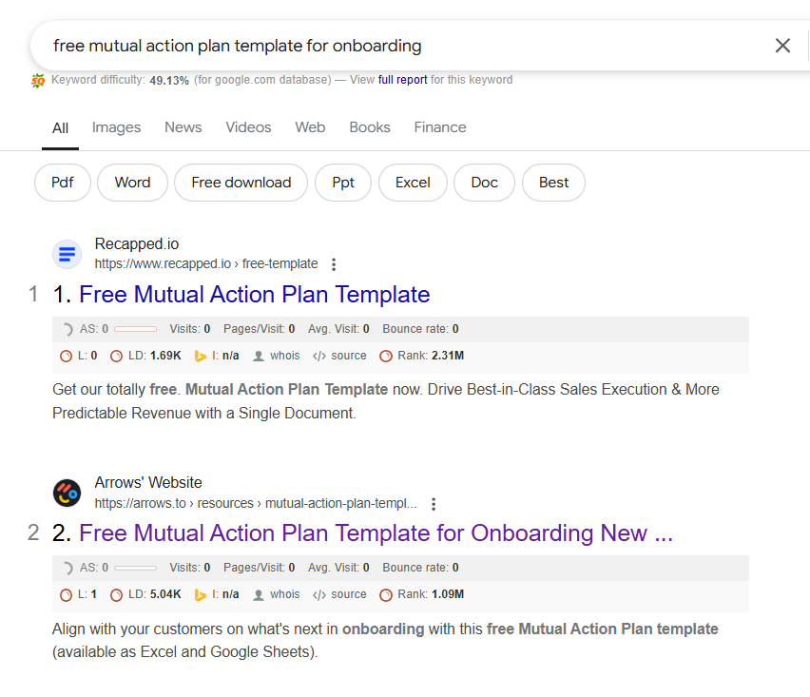Open the three-dot menu for Arrows result
This screenshot has width=810, height=697.
pos(434,504)
